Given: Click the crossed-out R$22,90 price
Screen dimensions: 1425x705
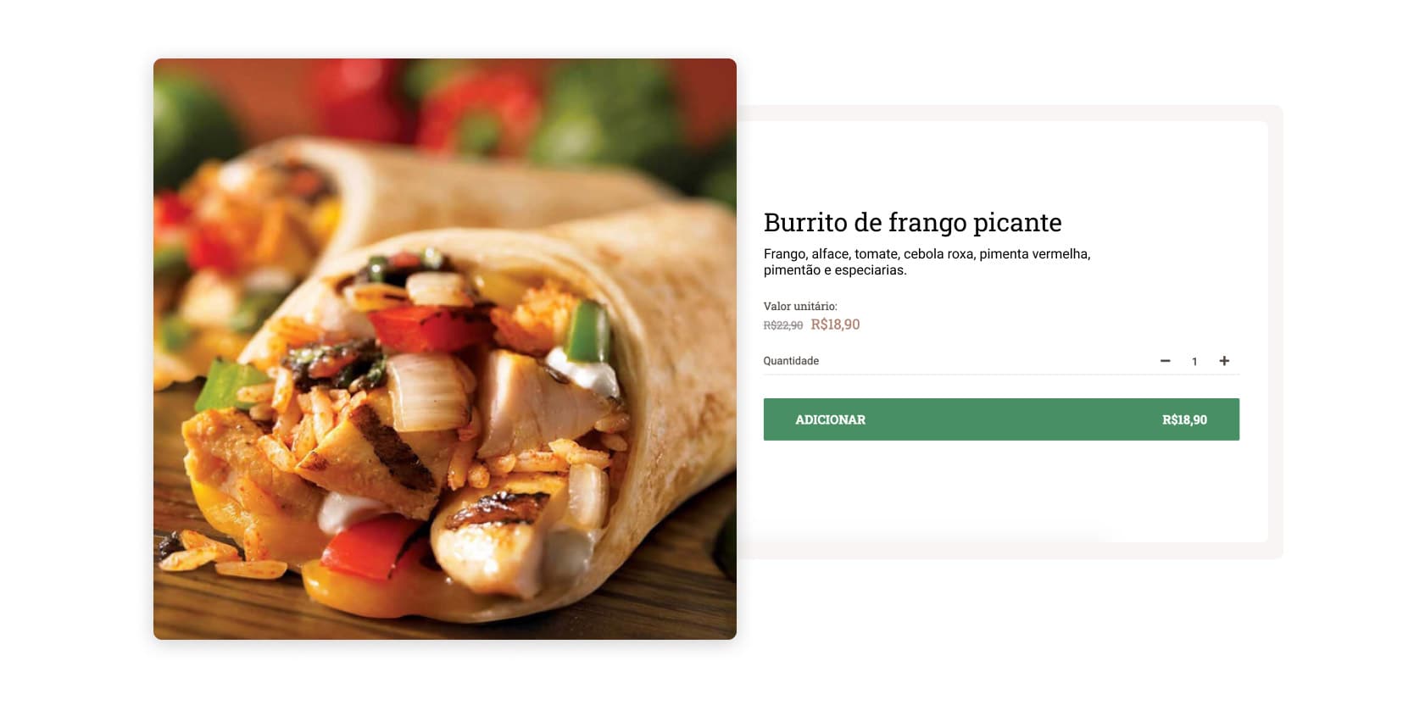Looking at the screenshot, I should click(783, 325).
